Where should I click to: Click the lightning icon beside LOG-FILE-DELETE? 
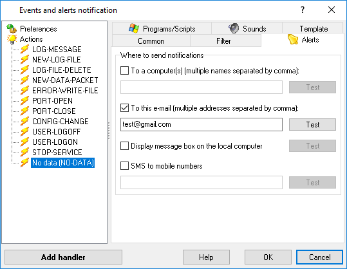click(x=24, y=70)
